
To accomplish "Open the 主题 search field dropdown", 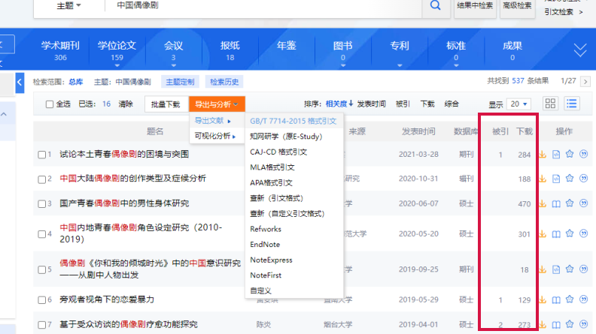I will tap(68, 6).
